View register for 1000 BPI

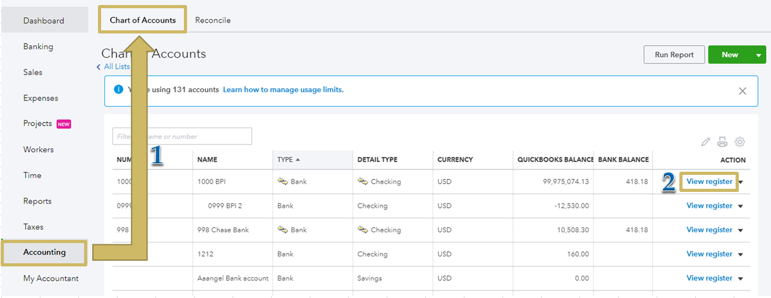tap(709, 182)
